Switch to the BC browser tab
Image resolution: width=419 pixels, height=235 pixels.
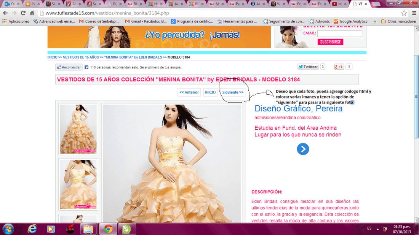point(115,4)
